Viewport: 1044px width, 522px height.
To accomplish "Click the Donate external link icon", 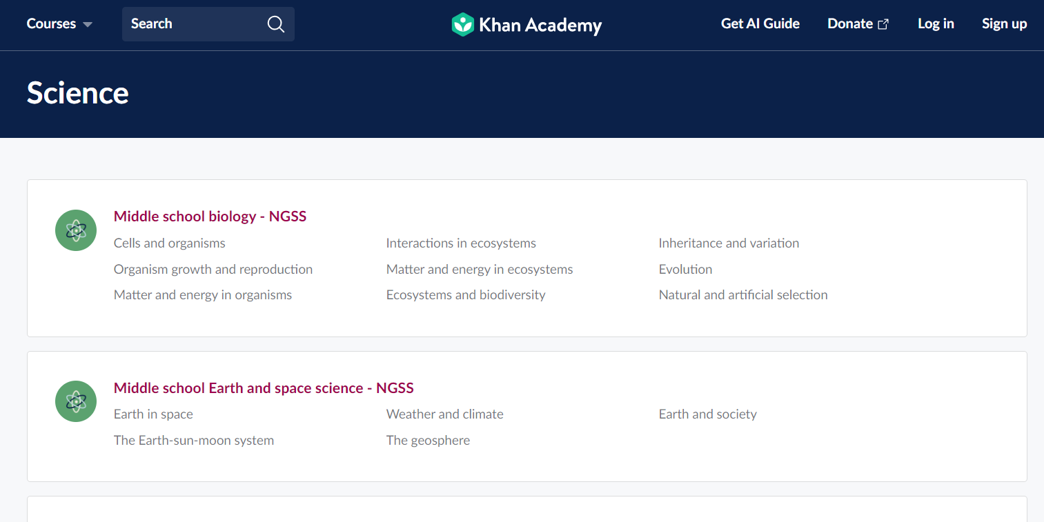I will point(883,24).
